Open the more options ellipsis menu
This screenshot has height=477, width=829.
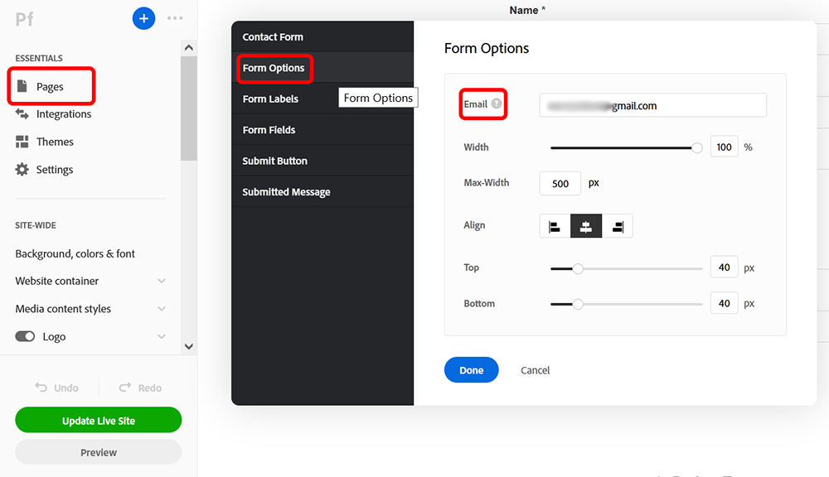[x=175, y=18]
